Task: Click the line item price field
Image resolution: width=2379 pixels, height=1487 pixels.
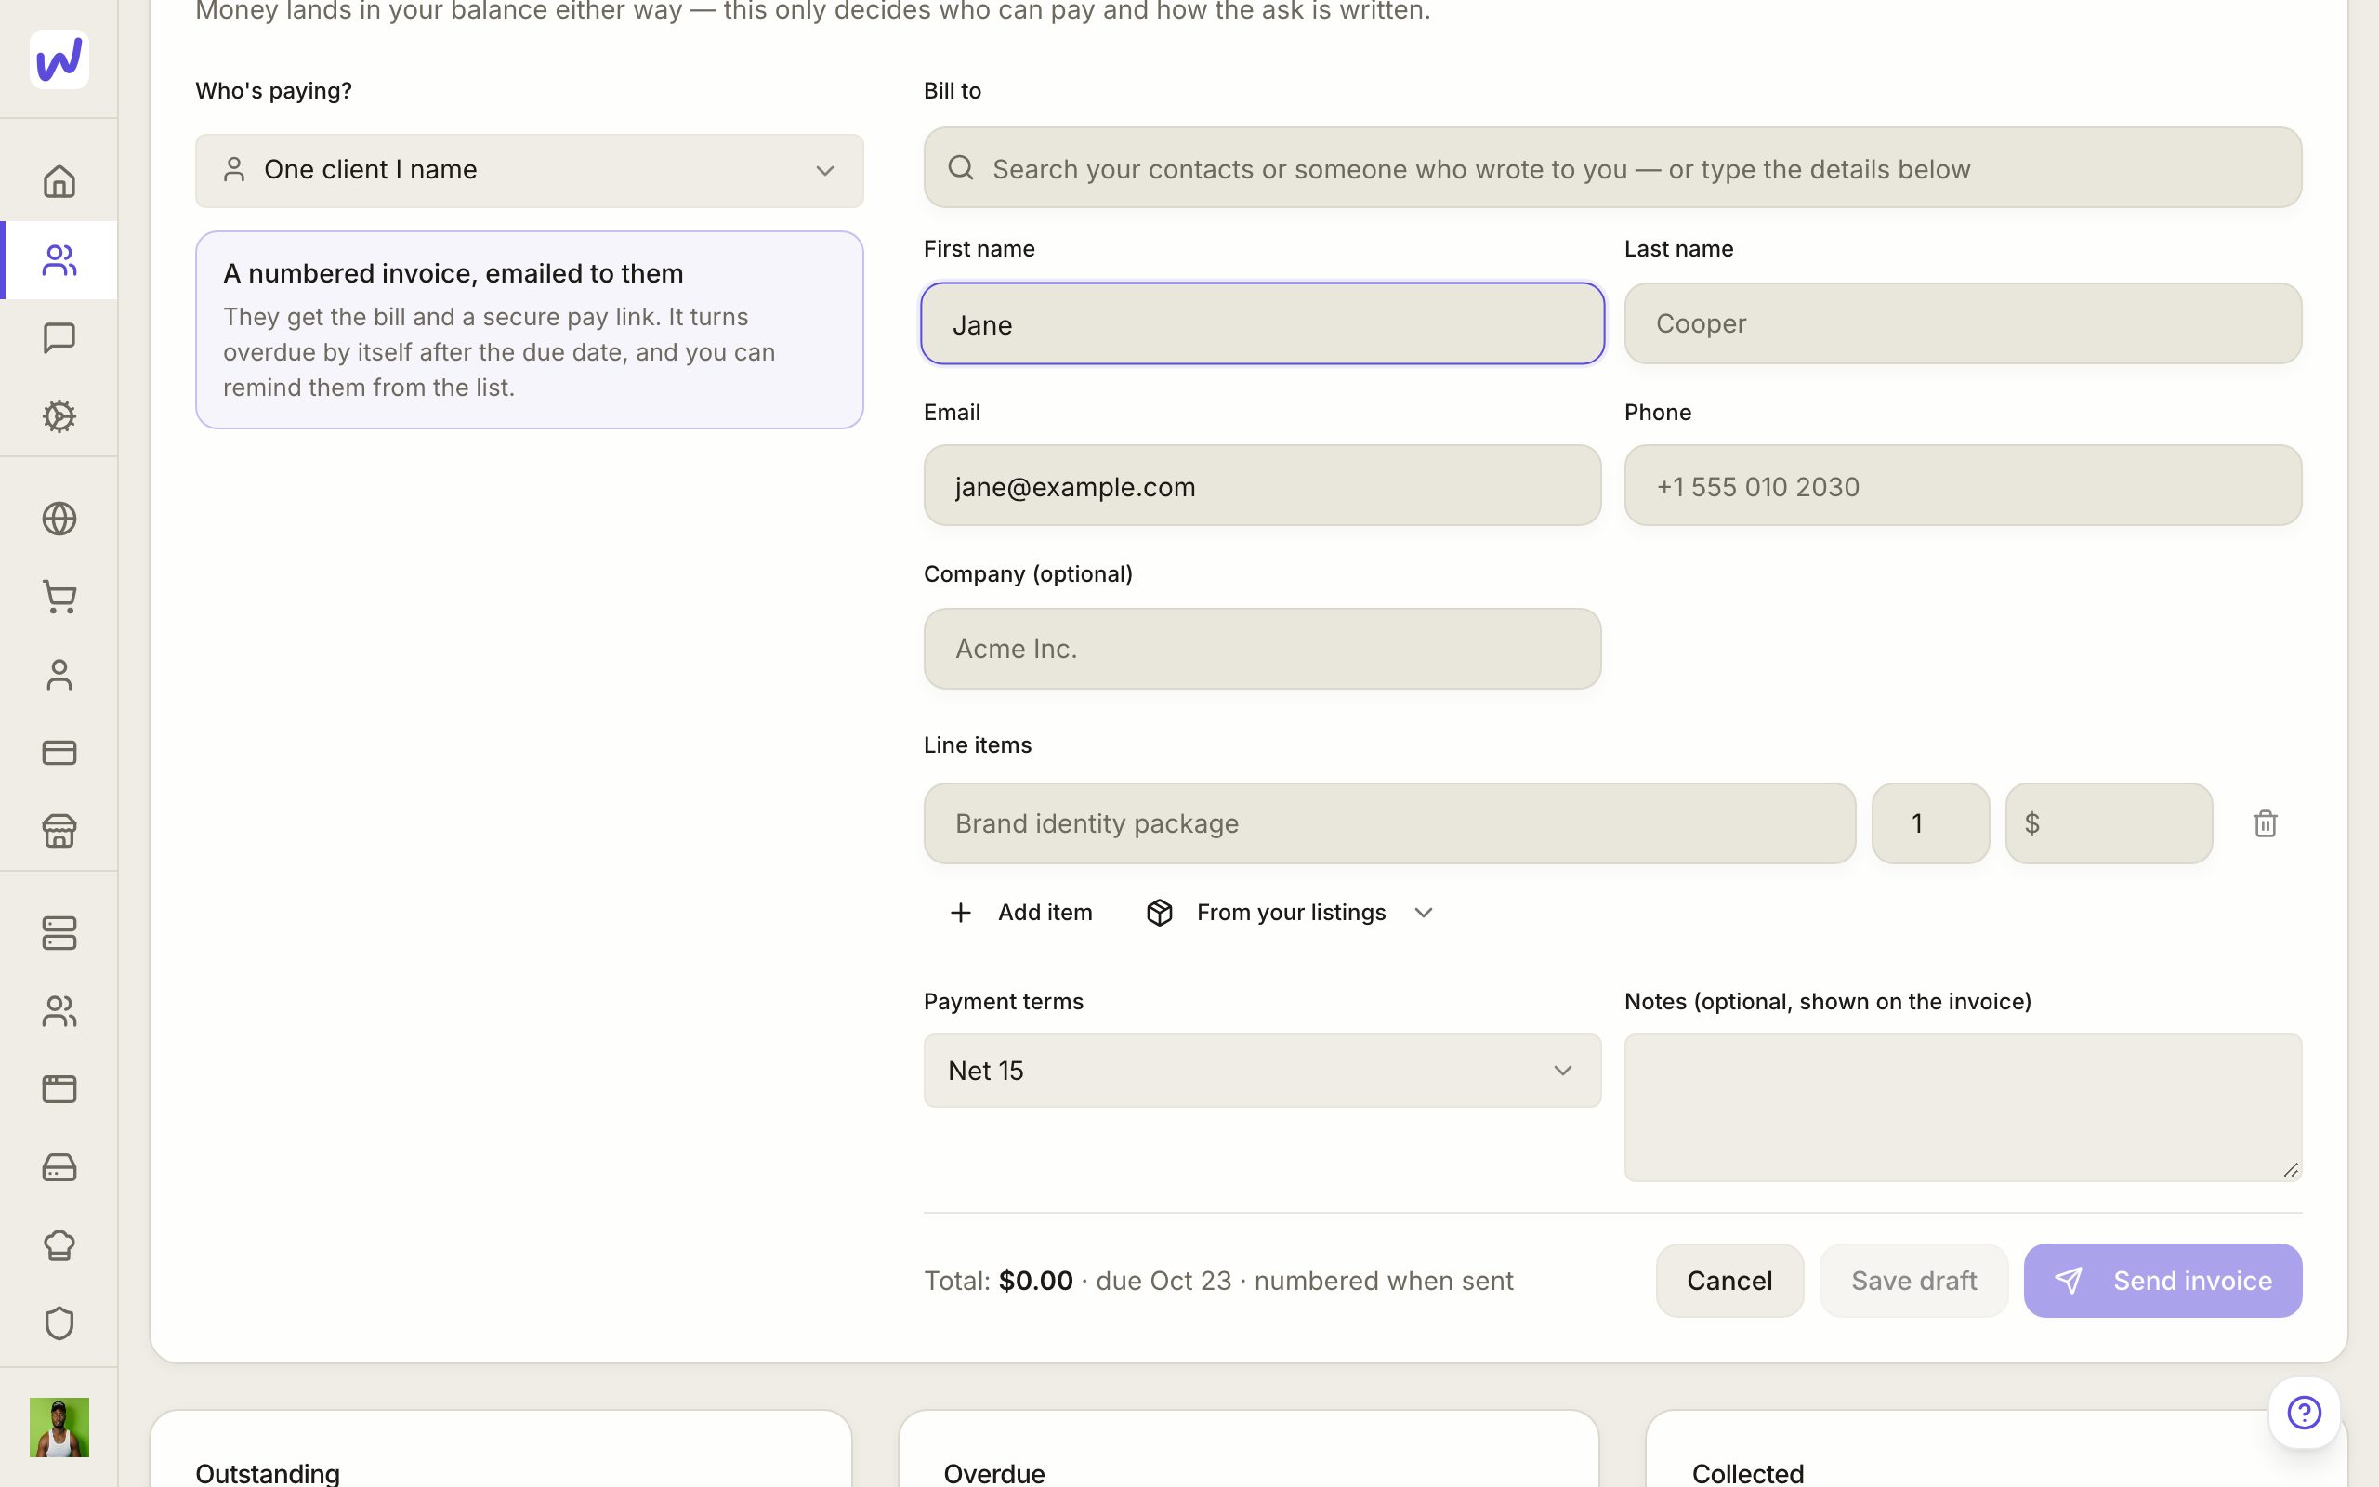Action: [2110, 823]
